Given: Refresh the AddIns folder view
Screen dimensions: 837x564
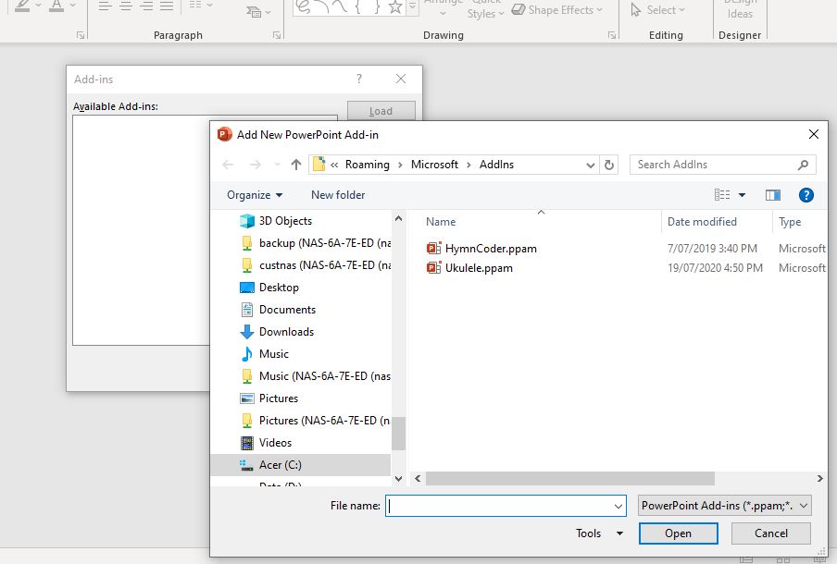Looking at the screenshot, I should 609,165.
